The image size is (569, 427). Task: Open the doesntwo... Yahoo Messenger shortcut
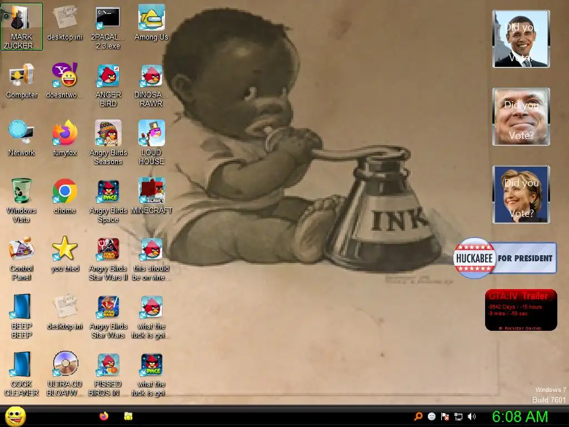coord(64,81)
